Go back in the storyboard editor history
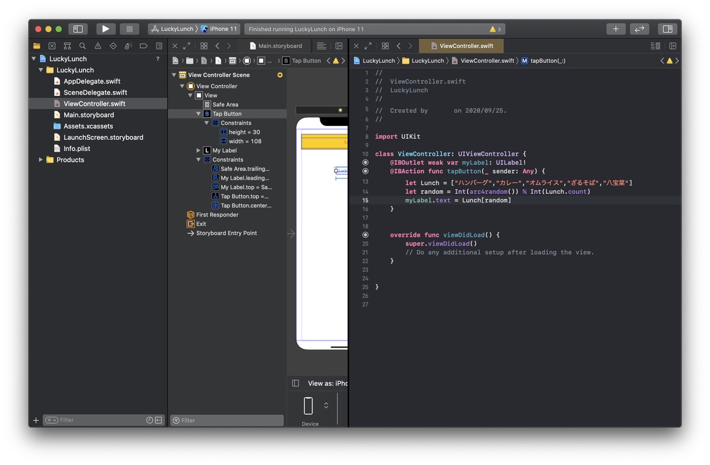The width and height of the screenshot is (710, 465). pos(217,46)
